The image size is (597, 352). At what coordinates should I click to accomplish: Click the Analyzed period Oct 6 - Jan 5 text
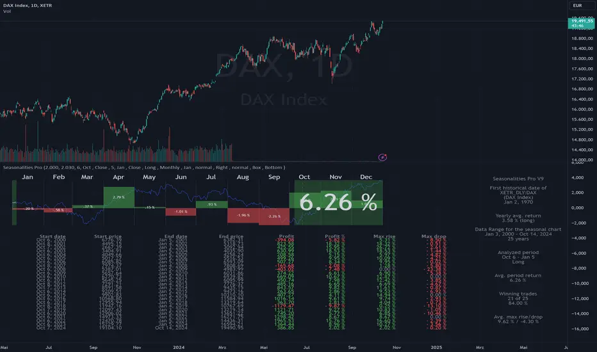coord(518,257)
